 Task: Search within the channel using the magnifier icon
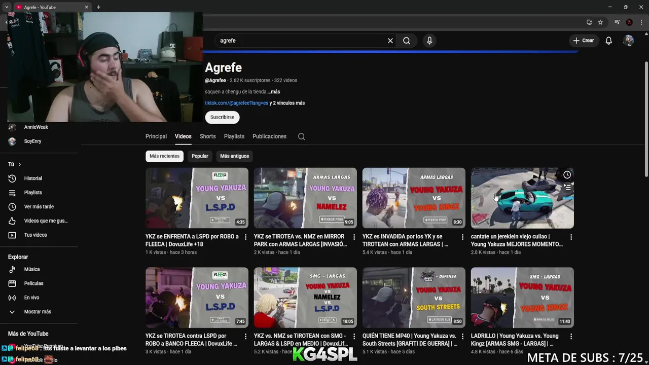pyautogui.click(x=301, y=136)
